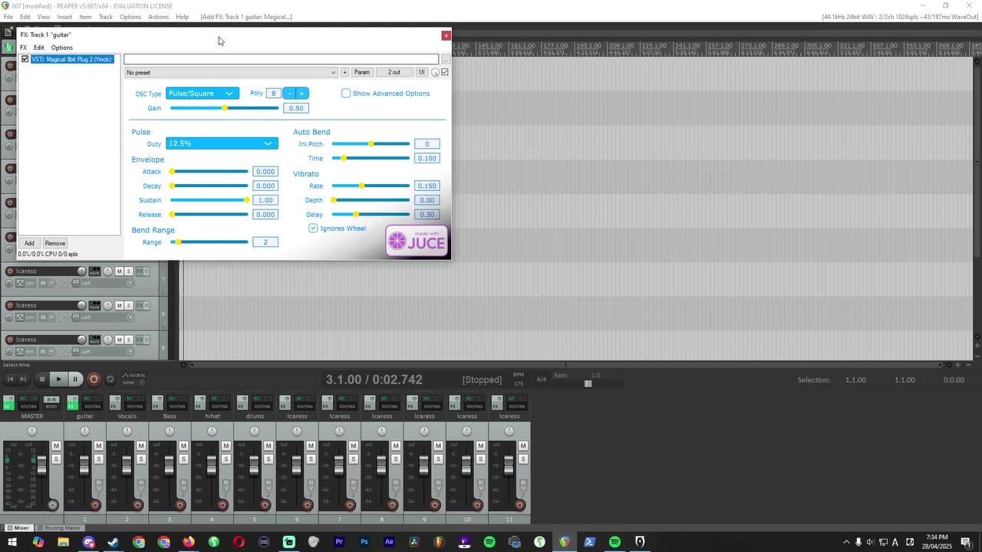The image size is (982, 552).
Task: Open the Duty 12.5% dropdown
Action: pyautogui.click(x=222, y=143)
